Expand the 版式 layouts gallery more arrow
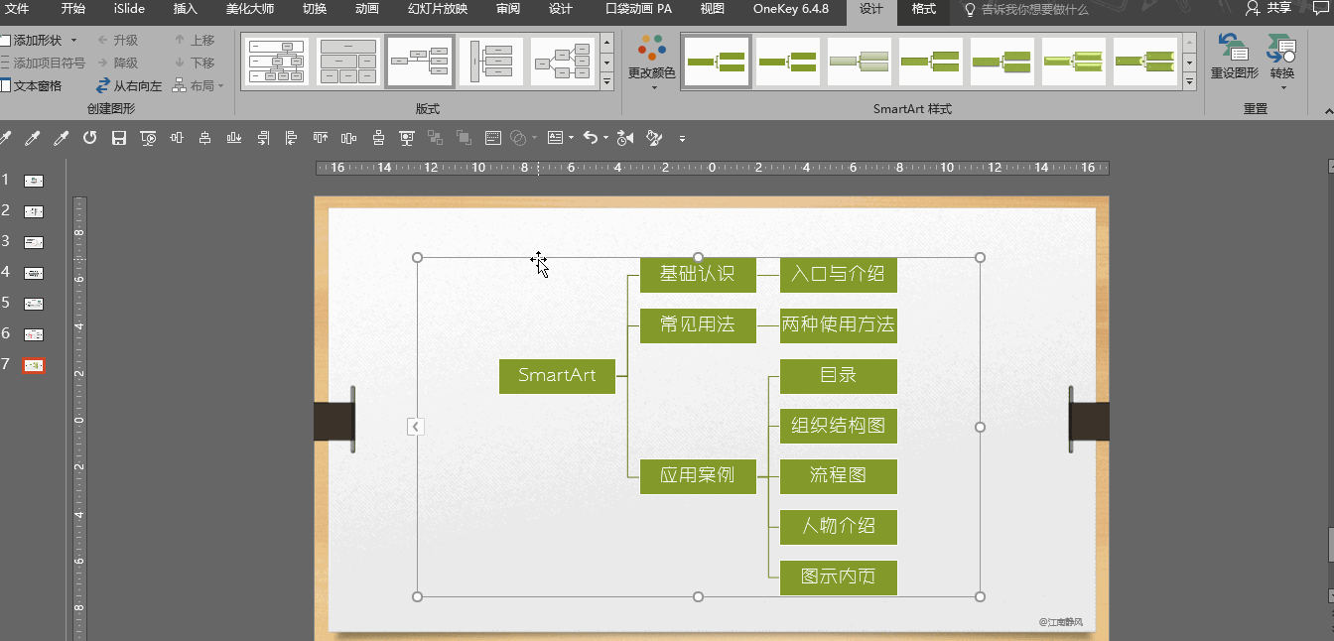 coord(607,83)
